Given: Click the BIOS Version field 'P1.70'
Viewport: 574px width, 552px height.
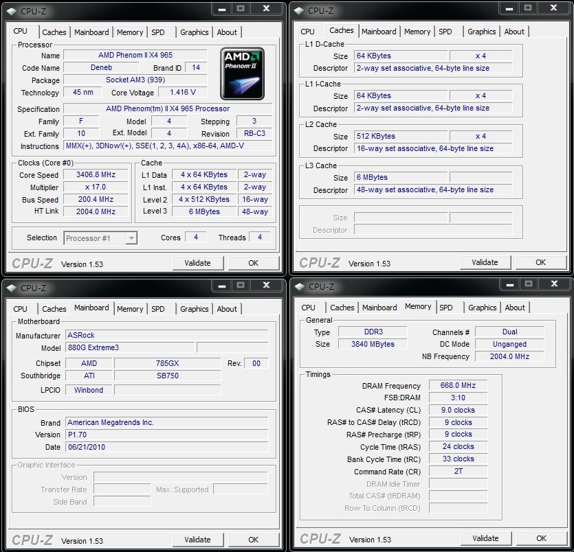Looking at the screenshot, I should (x=166, y=435).
